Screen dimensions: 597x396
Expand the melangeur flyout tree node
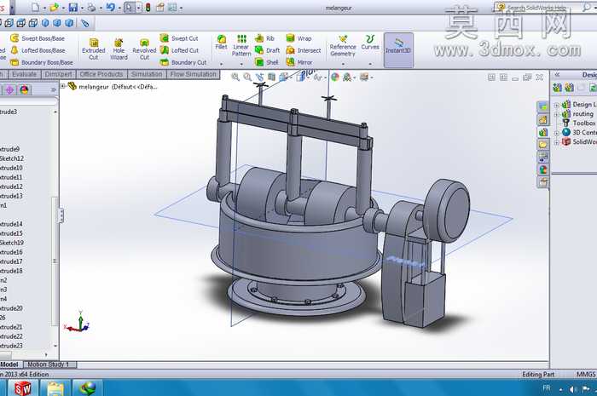tap(63, 86)
